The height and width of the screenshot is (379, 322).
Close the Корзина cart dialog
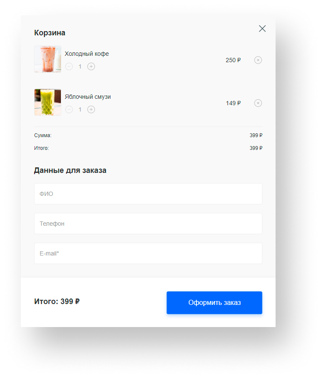262,29
